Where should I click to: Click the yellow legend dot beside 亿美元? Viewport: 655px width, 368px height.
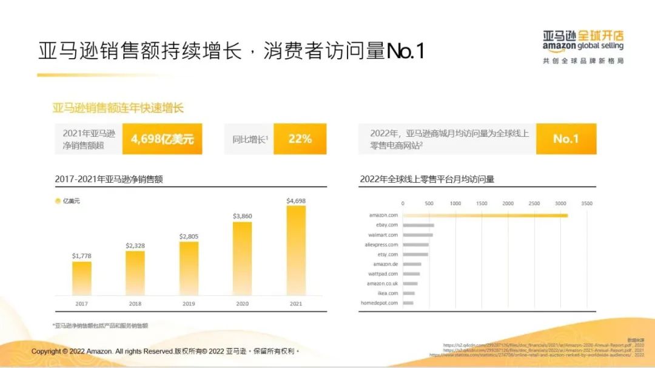[x=58, y=201]
